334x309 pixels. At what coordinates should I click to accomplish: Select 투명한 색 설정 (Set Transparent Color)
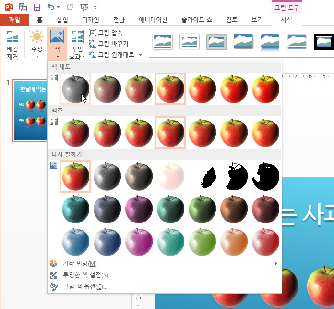[85, 275]
